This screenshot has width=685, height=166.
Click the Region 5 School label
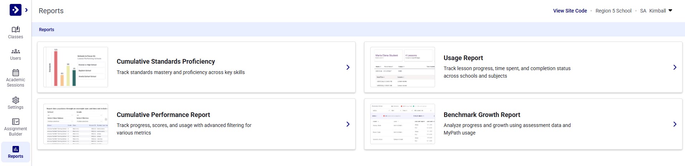click(613, 11)
